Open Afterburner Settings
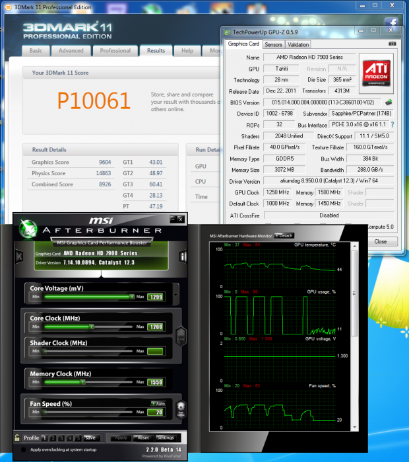 tap(165, 438)
